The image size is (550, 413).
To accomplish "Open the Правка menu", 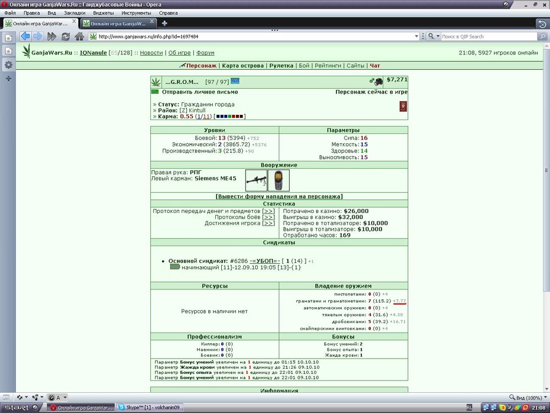I will tap(31, 13).
